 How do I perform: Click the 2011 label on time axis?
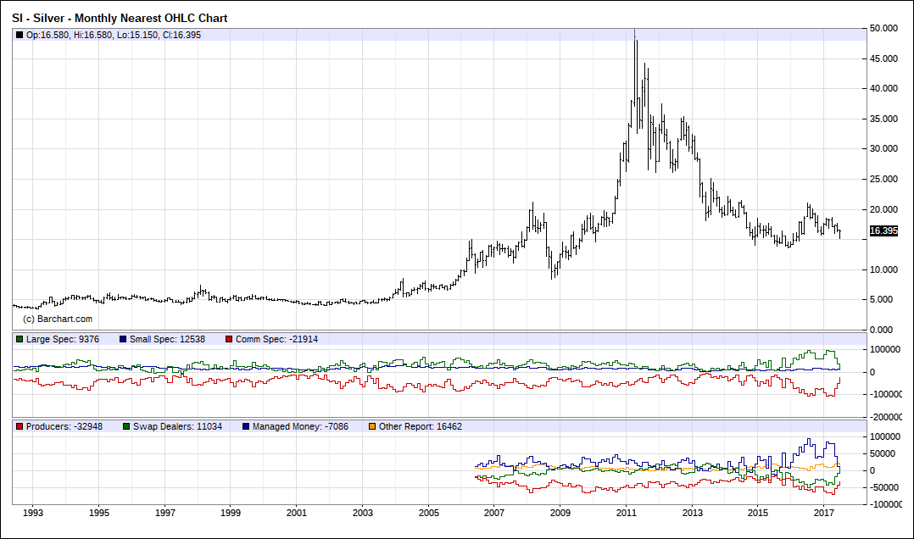pos(627,514)
